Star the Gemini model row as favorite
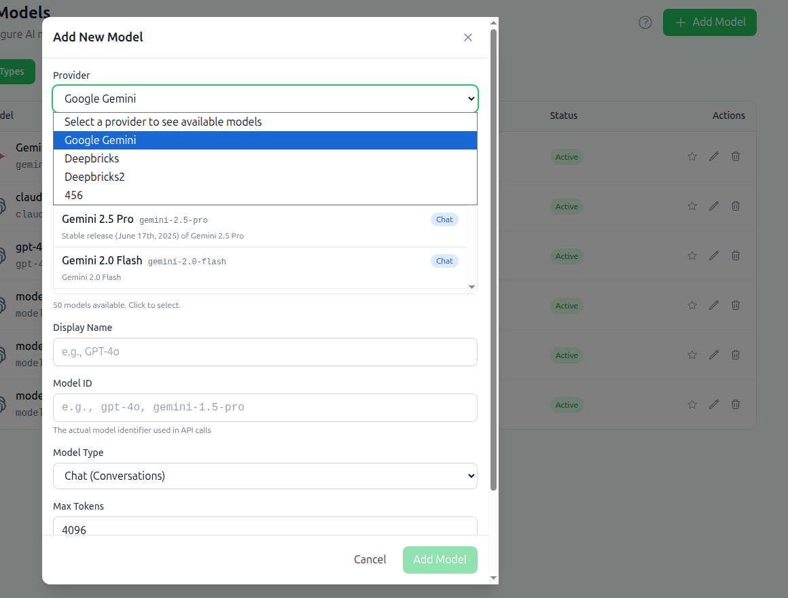The width and height of the screenshot is (788, 598). pyautogui.click(x=692, y=157)
